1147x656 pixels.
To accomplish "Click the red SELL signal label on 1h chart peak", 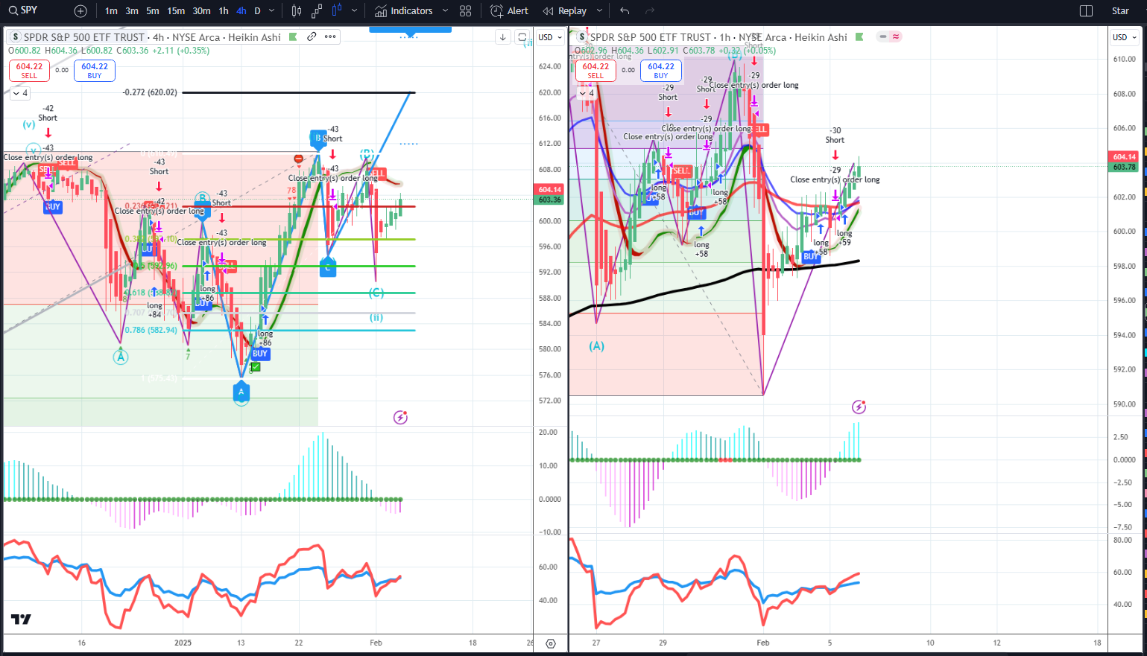I will [x=759, y=129].
